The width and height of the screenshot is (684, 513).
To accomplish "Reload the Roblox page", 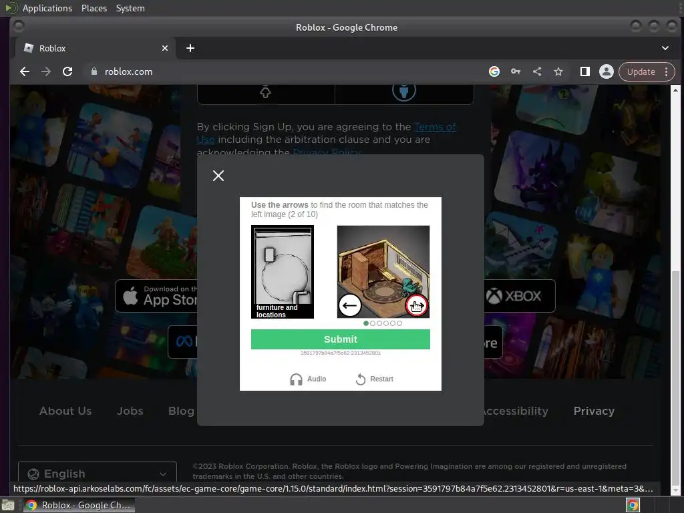I will click(67, 71).
